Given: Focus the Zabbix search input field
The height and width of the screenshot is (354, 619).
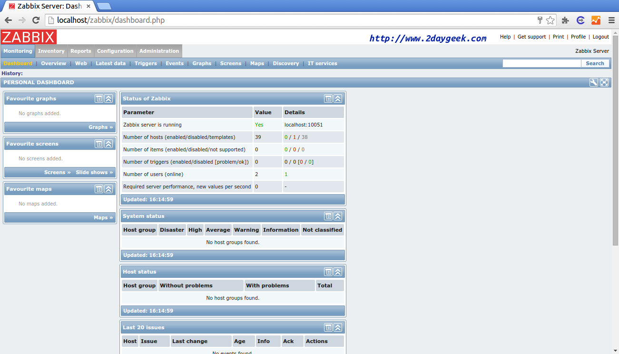Looking at the screenshot, I should pos(542,63).
